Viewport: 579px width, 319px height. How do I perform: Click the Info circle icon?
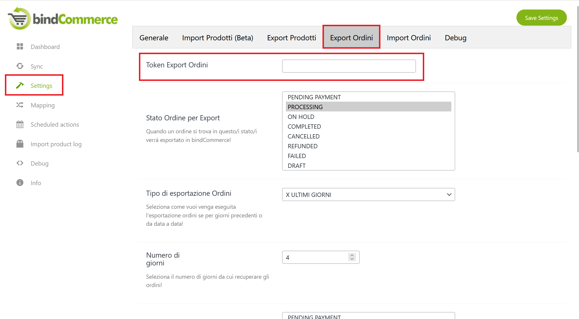(20, 183)
